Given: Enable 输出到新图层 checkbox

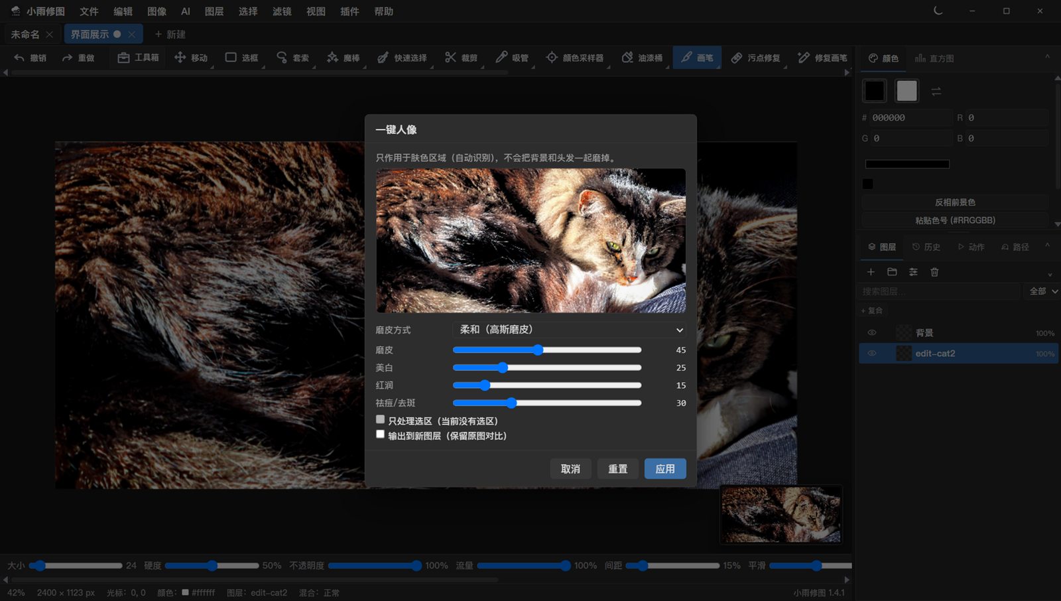Looking at the screenshot, I should [380, 434].
